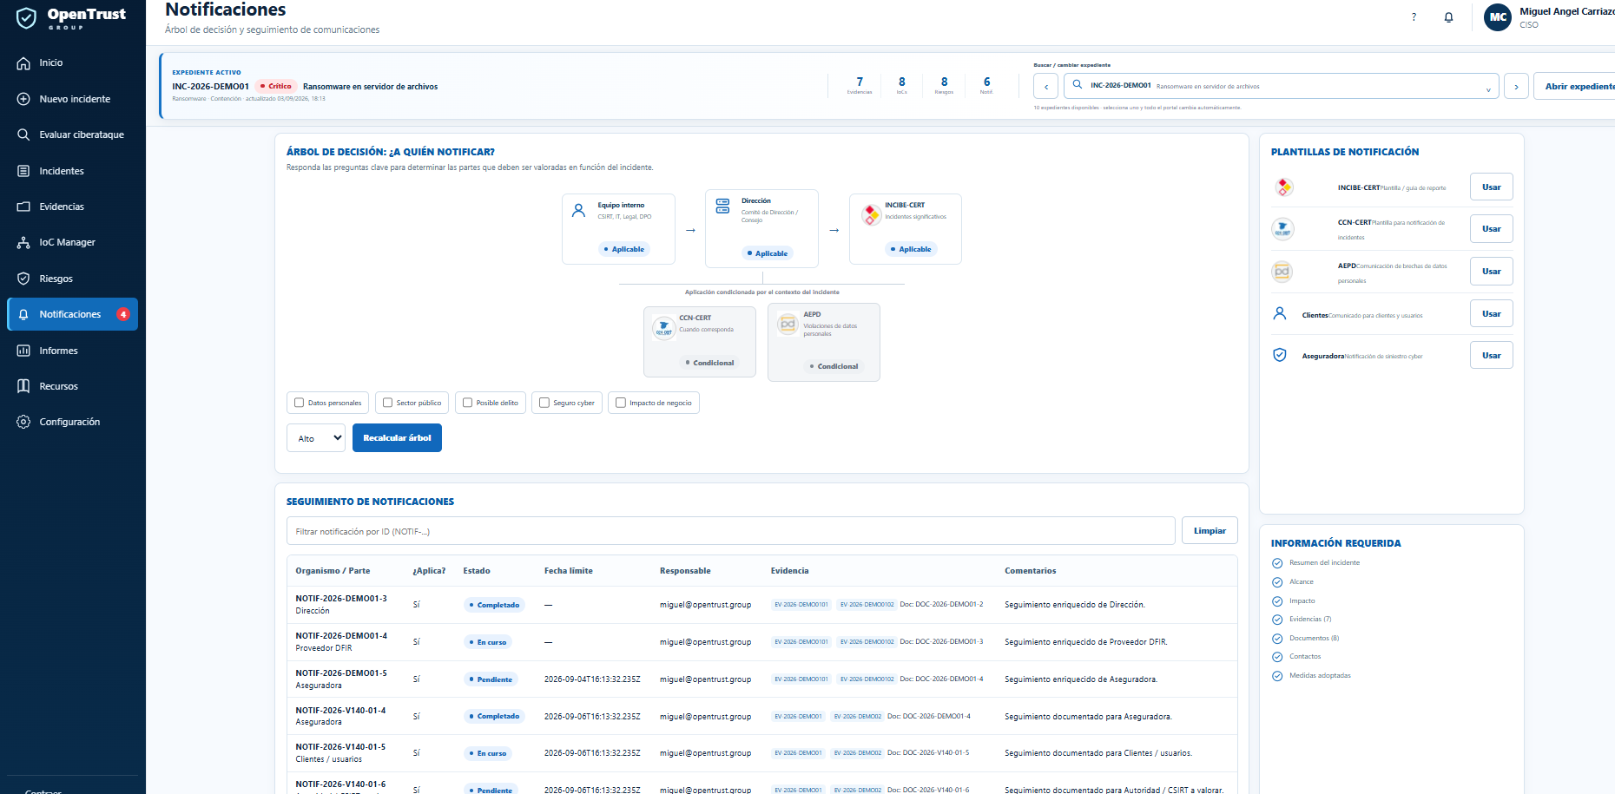Screen dimensions: 1615x794
Task: Click the red notification count badge
Action: click(x=123, y=314)
